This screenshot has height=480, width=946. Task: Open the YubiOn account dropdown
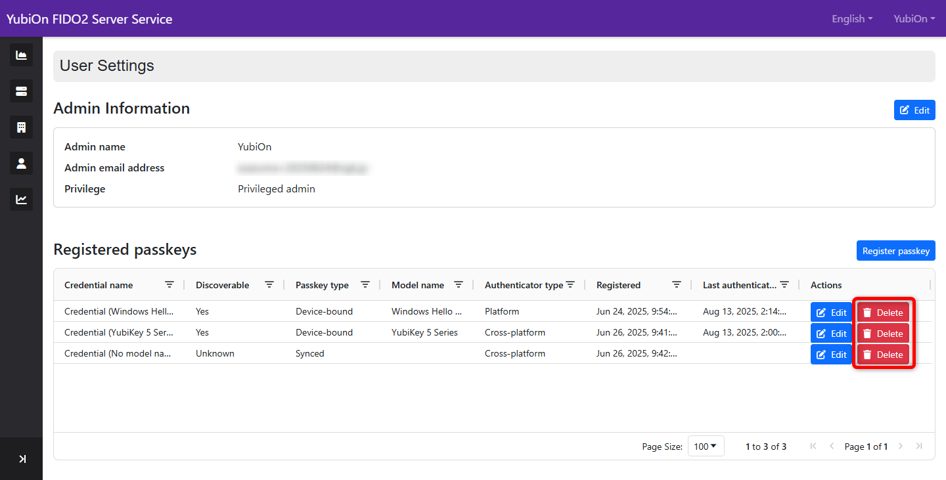(x=914, y=19)
